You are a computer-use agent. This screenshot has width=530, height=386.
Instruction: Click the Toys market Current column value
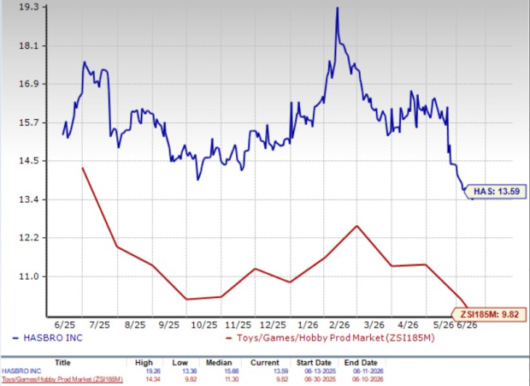[x=282, y=379]
